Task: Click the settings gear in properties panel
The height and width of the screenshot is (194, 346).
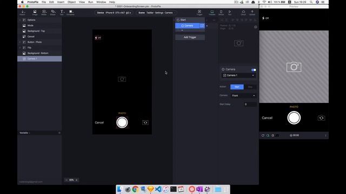Action: [x=256, y=27]
